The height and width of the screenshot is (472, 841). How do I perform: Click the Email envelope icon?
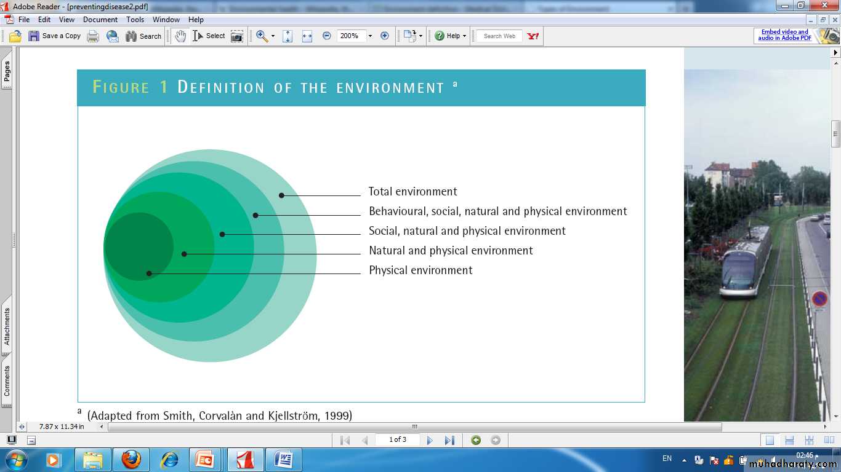pos(113,36)
